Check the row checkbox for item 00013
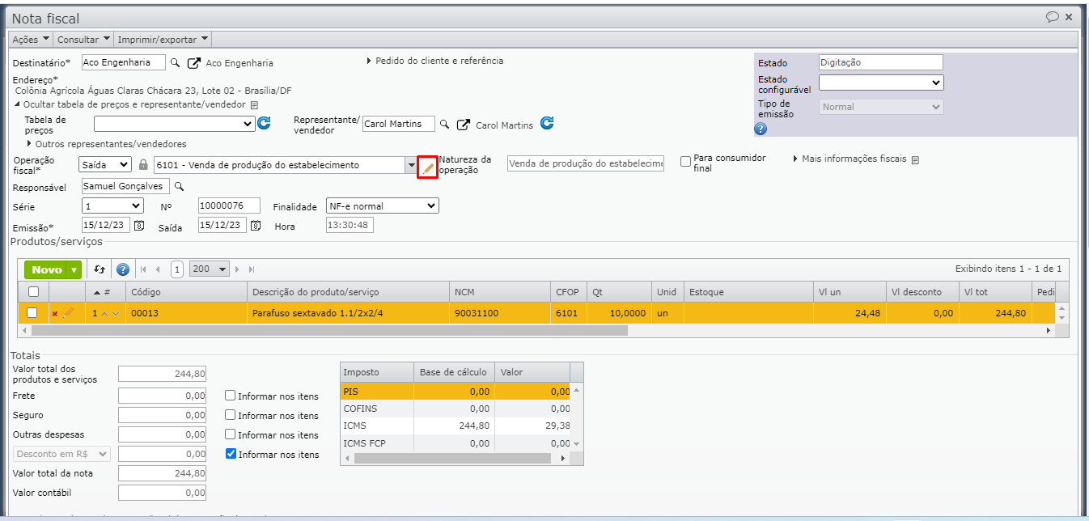The width and height of the screenshot is (1089, 521). point(33,312)
